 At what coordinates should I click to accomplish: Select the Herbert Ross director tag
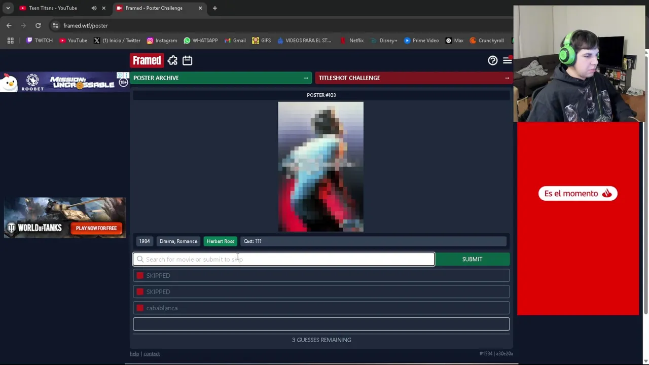(221, 241)
